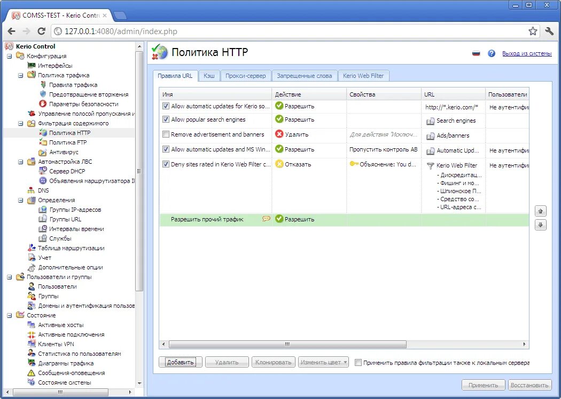Click the Интерфейсы network card icon
This screenshot has height=399, width=561.
[x=32, y=66]
